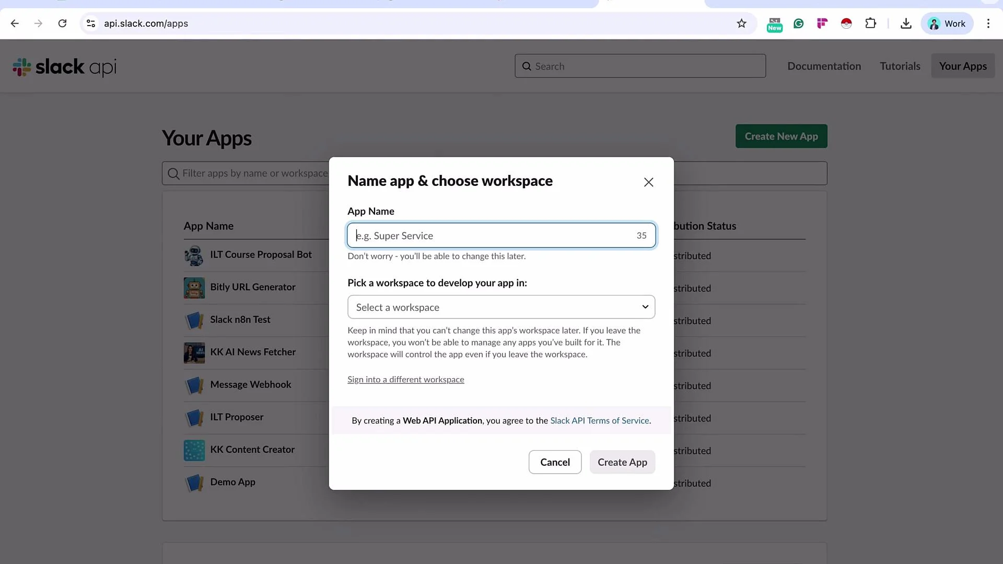Viewport: 1003px width, 564px height.
Task: Open the Grammarly extension icon
Action: tap(798, 23)
